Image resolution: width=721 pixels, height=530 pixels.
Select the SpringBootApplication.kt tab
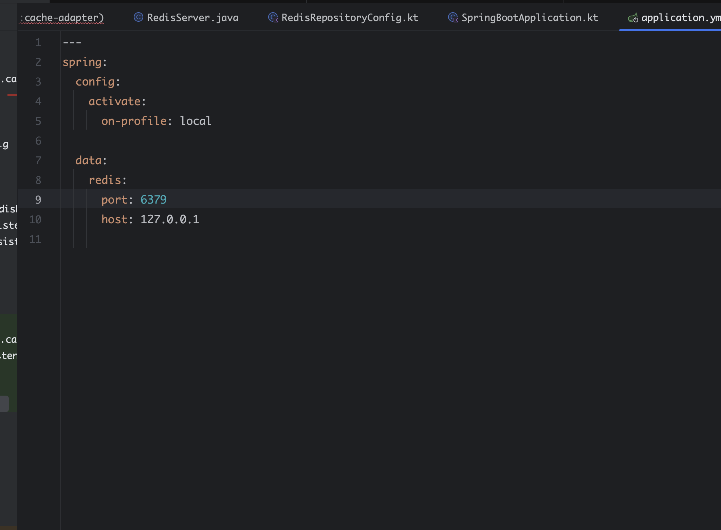pos(530,18)
